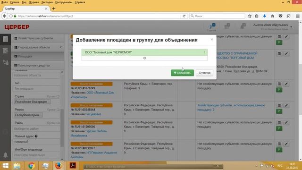The height and width of the screenshot is (170, 302).
Task: Click the Windows Start button
Action: [x=5, y=166]
